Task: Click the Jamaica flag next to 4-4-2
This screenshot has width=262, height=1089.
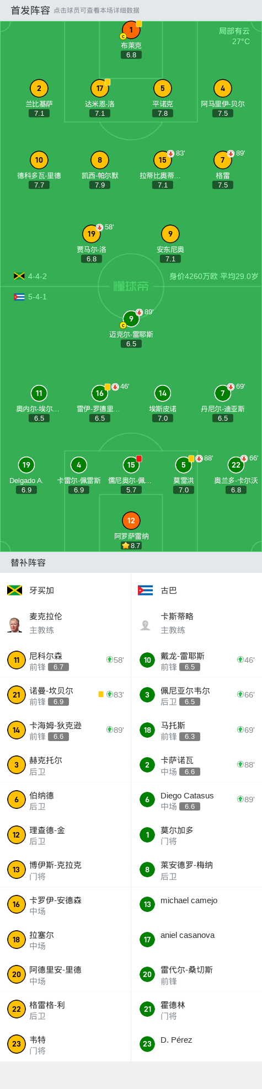Action: point(19,276)
